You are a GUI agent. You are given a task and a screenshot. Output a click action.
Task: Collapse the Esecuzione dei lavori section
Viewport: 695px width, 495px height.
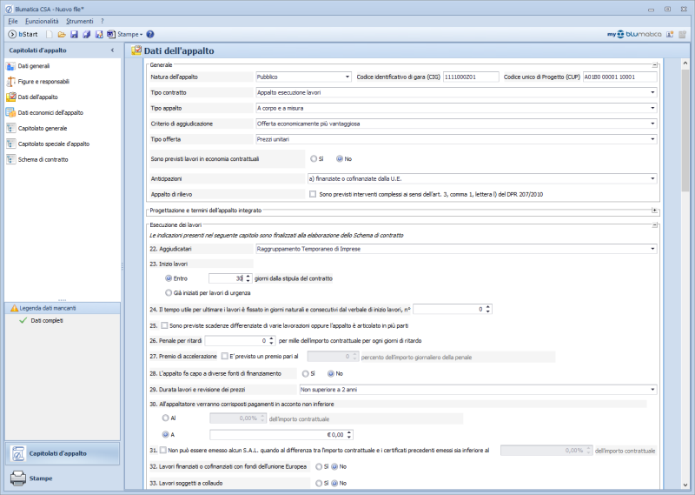[655, 224]
